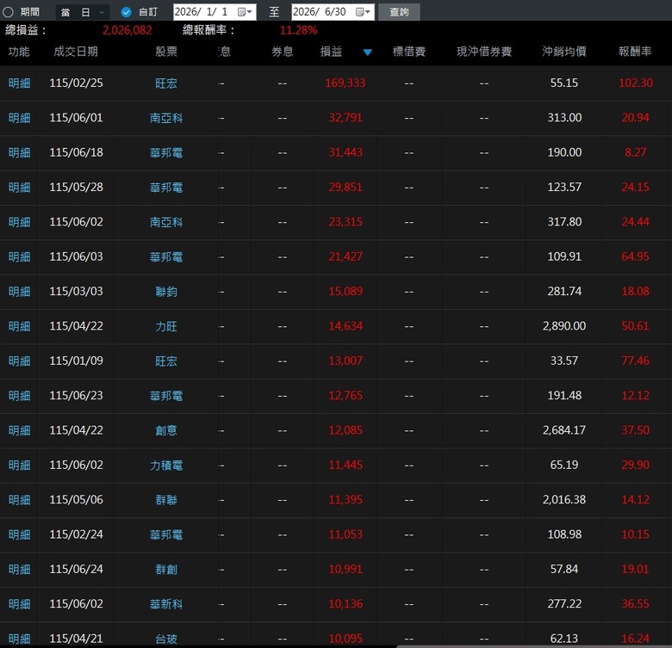Select average price 2,016.38
This screenshot has width=672, height=648.
[564, 499]
